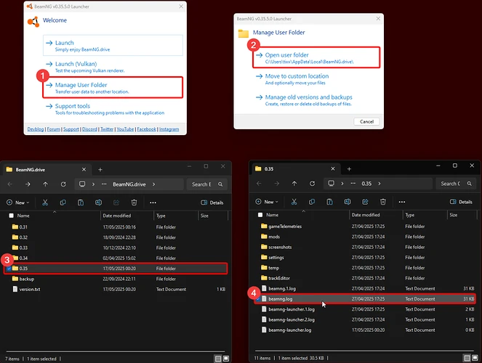The width and height of the screenshot is (482, 363).
Task: Switch to details list view in 0.35 window
Action: click(x=467, y=358)
